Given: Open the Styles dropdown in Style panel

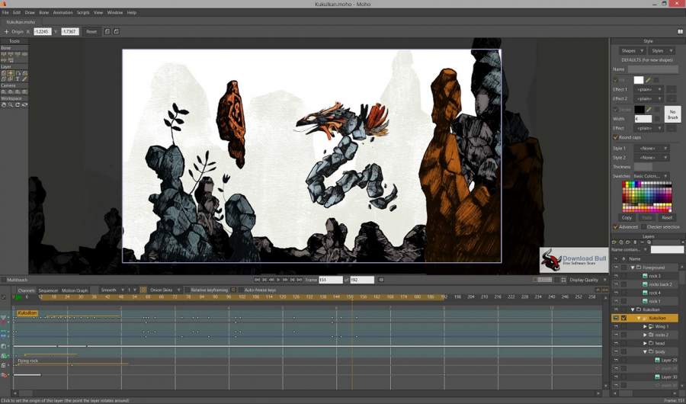Looking at the screenshot, I should pos(662,51).
